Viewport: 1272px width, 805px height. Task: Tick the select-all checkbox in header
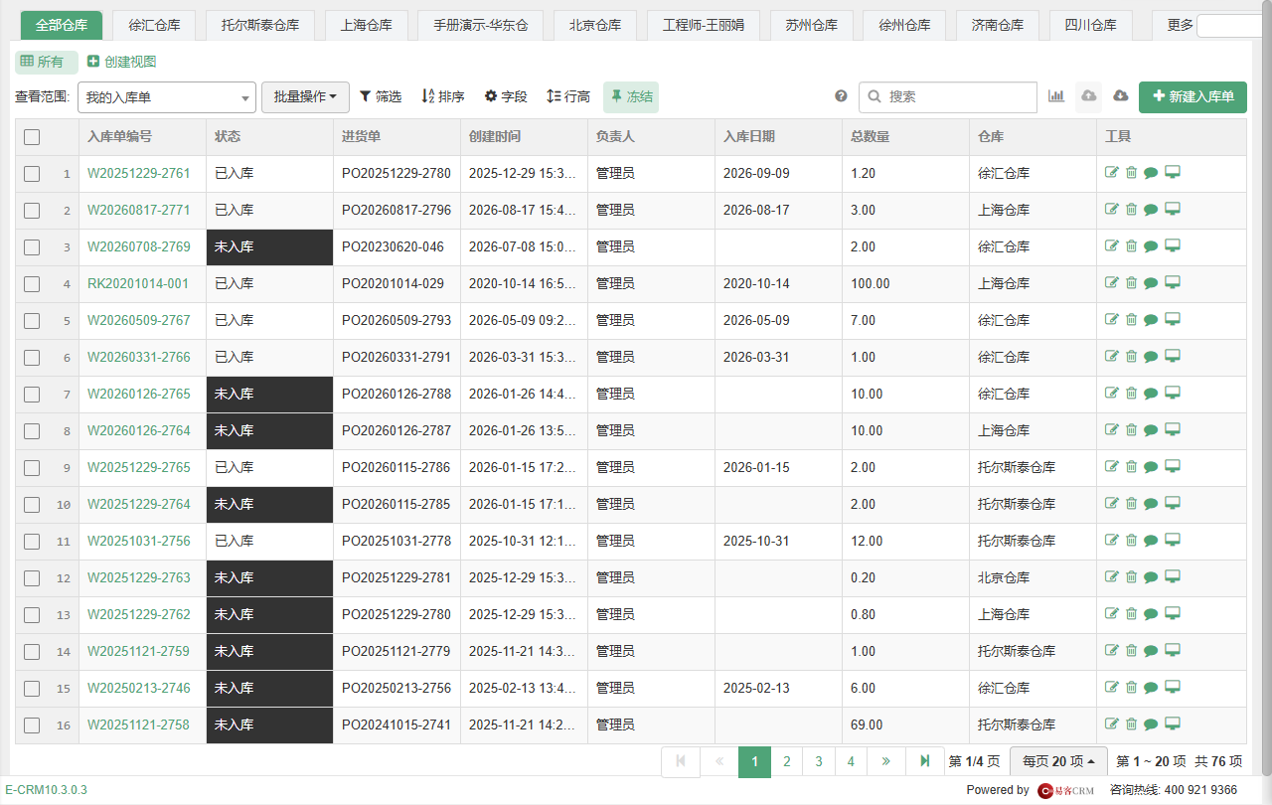32,137
